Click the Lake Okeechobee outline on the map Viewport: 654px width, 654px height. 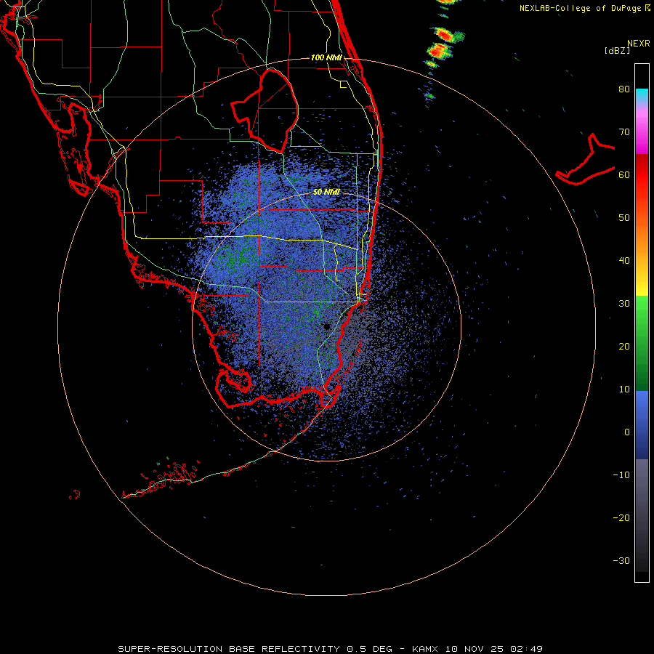(x=265, y=110)
